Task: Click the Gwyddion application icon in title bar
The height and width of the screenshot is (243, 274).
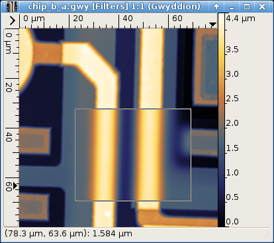Action: [11, 6]
